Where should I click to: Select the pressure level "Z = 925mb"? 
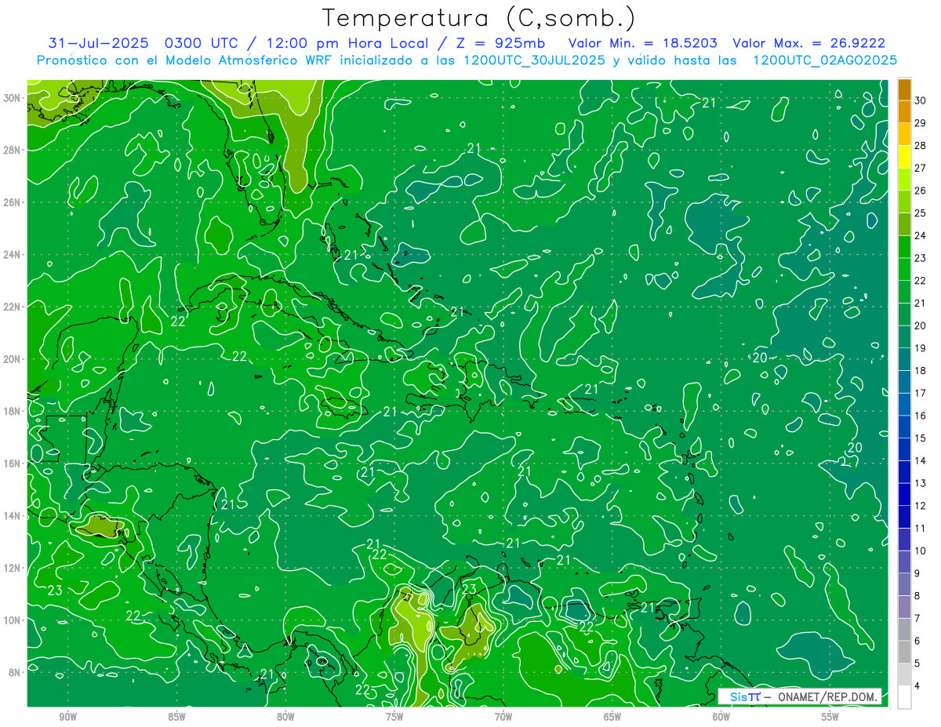[500, 43]
